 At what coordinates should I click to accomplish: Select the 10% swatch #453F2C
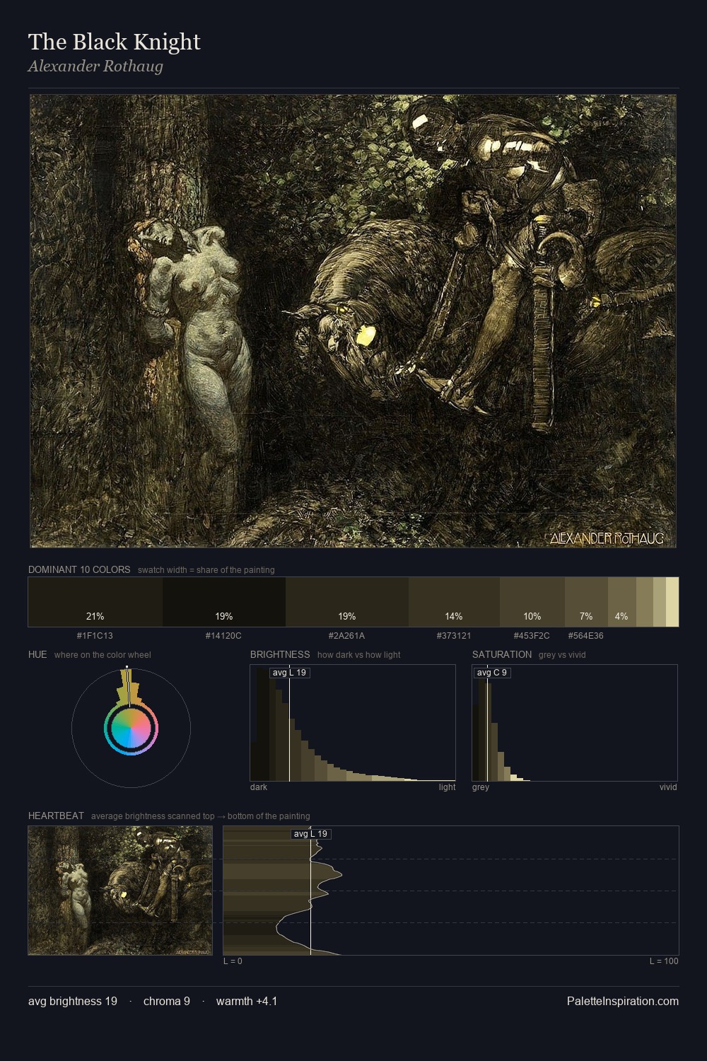(532, 602)
